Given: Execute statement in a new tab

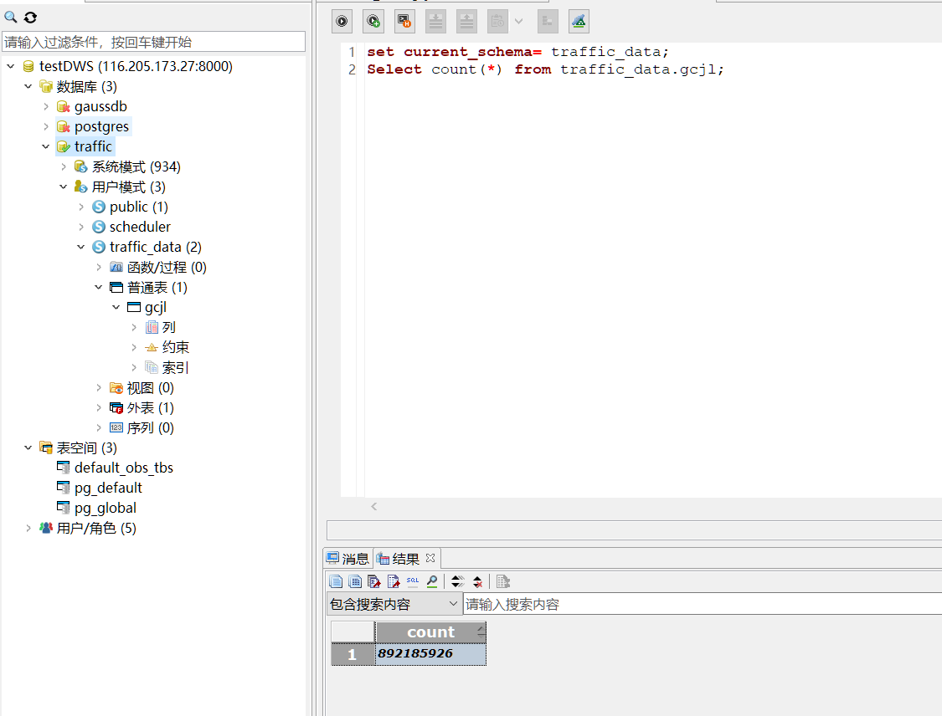Looking at the screenshot, I should [373, 22].
